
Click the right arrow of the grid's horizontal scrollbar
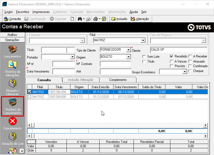click(x=206, y=125)
